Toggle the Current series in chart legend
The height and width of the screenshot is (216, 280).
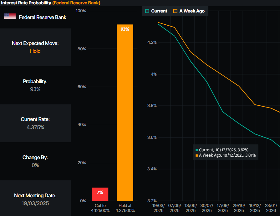pos(156,11)
